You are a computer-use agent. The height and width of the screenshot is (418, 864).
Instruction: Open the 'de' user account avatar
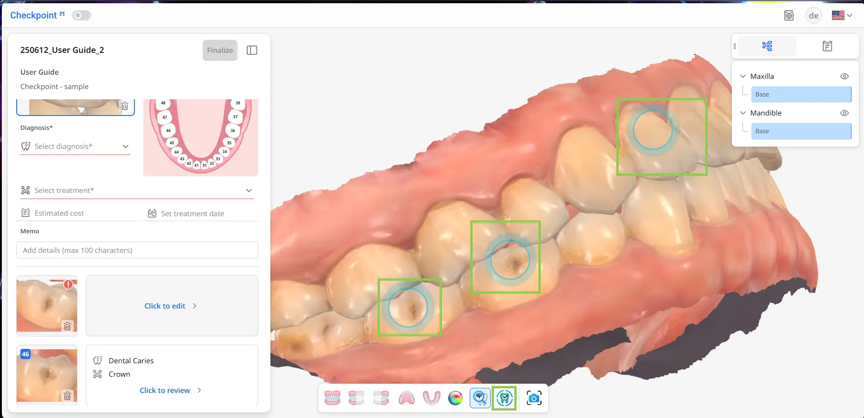coord(813,15)
